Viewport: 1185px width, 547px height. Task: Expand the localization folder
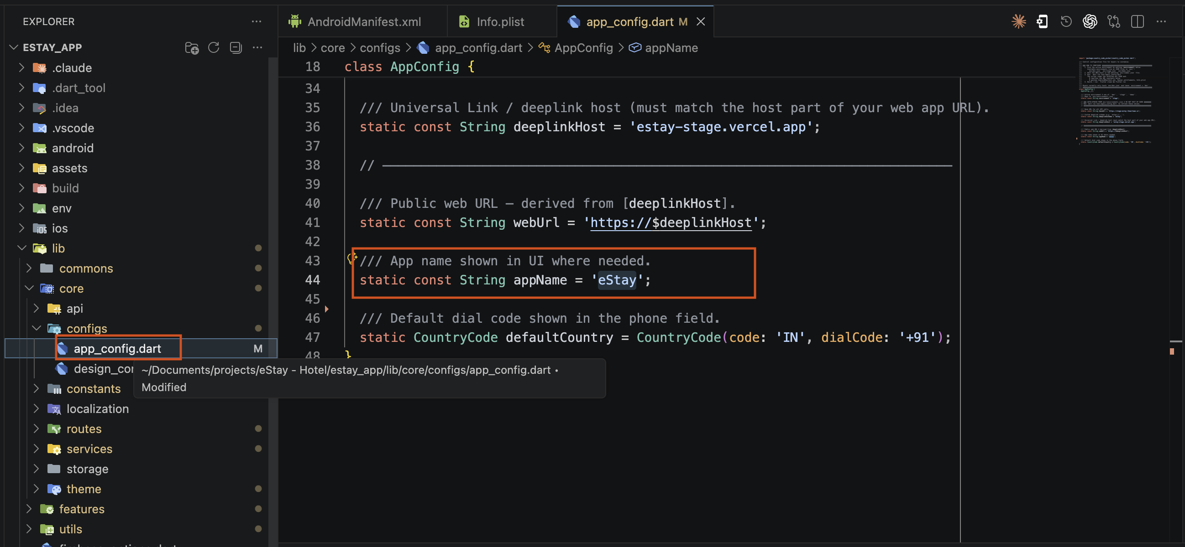[x=36, y=409]
